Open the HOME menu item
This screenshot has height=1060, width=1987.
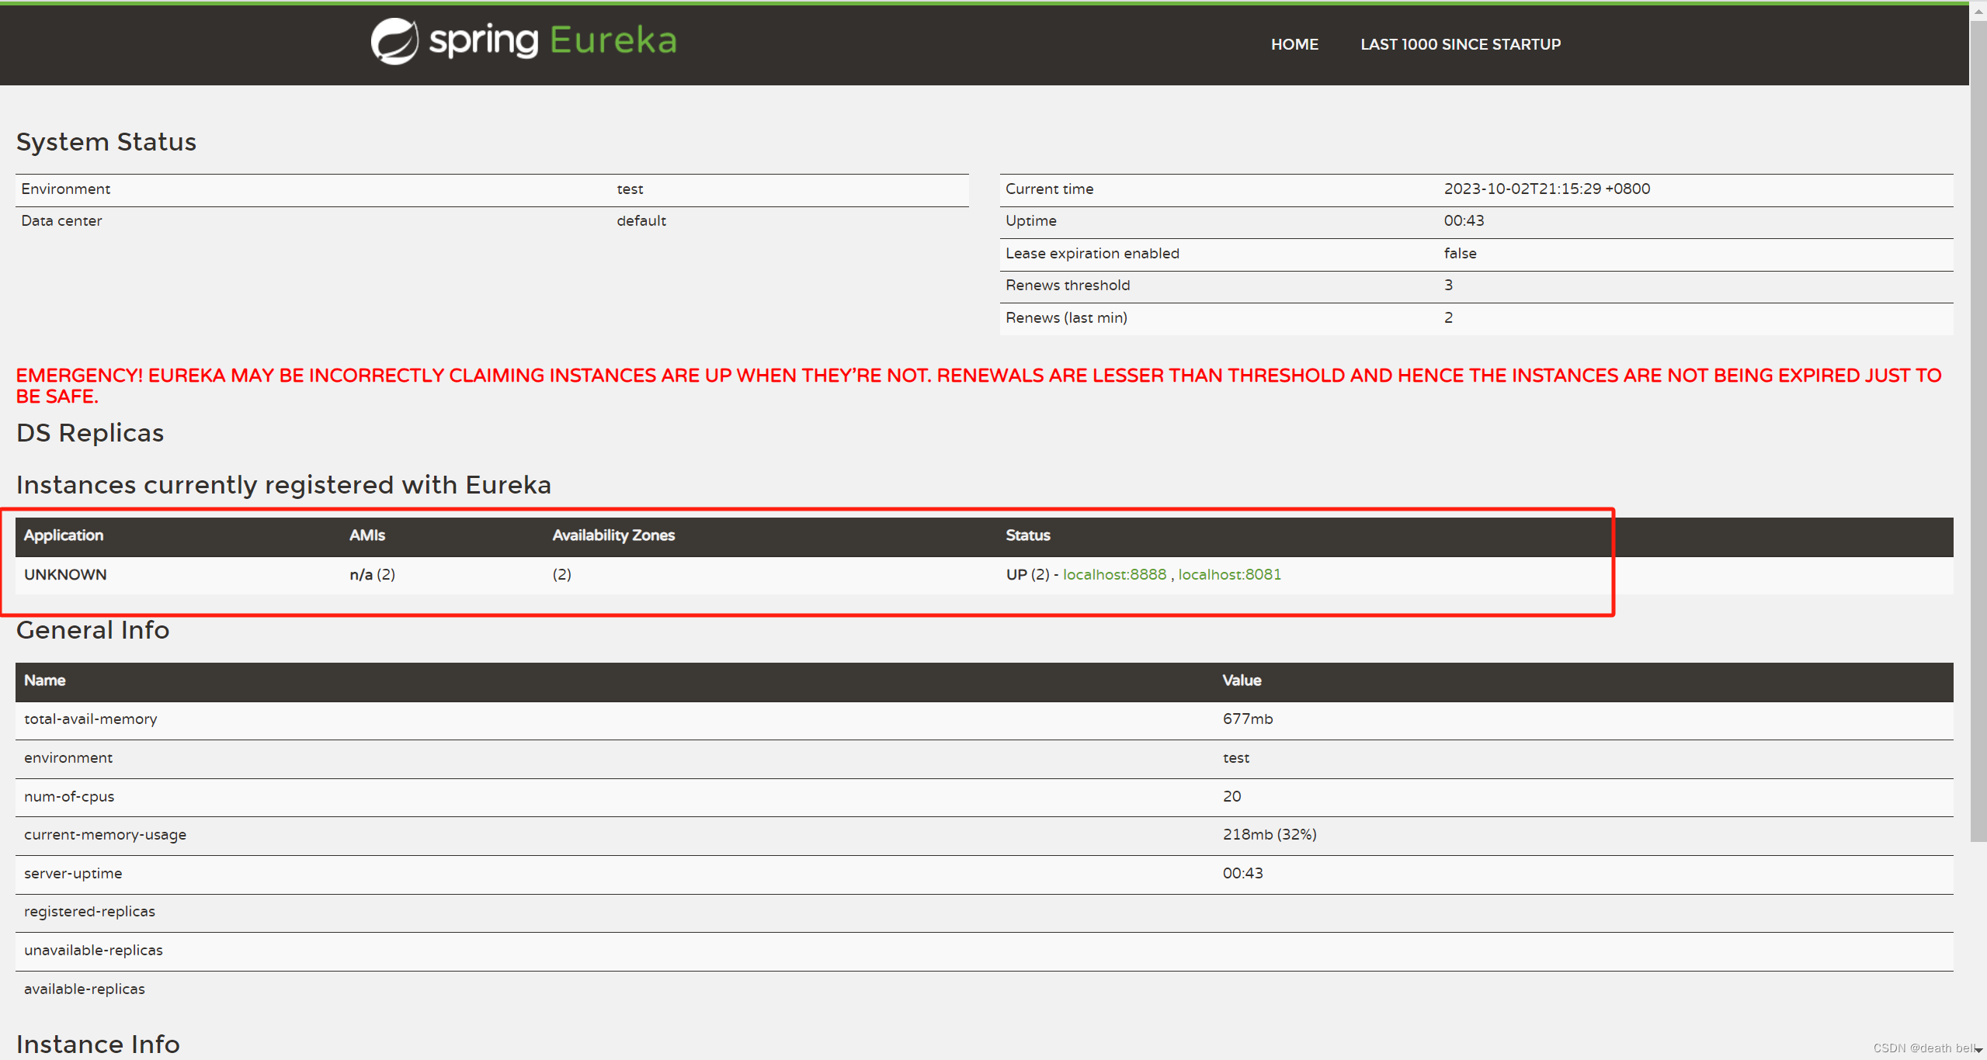pos(1294,44)
